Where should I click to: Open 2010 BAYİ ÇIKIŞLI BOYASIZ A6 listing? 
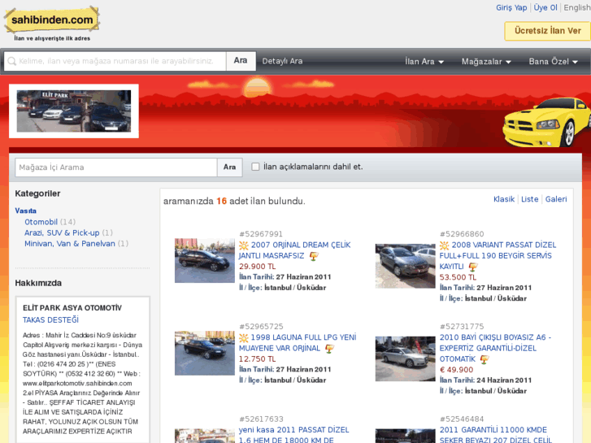point(495,348)
